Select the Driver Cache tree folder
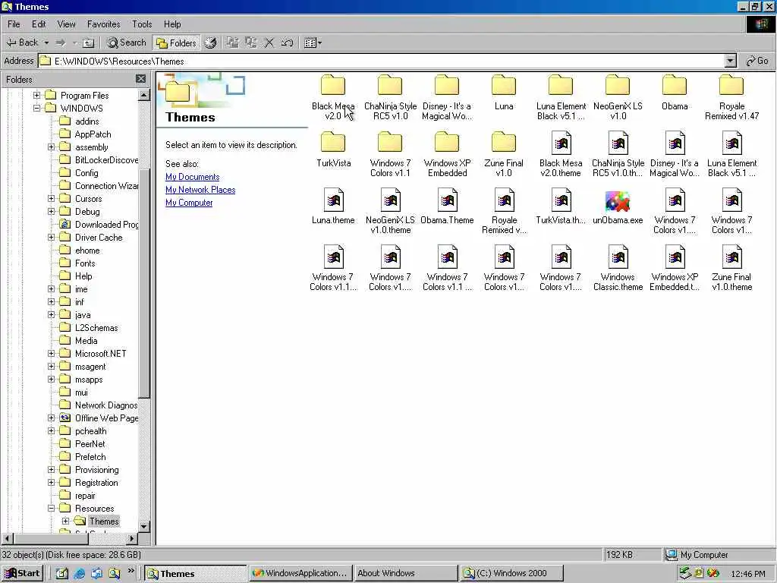 coord(99,238)
